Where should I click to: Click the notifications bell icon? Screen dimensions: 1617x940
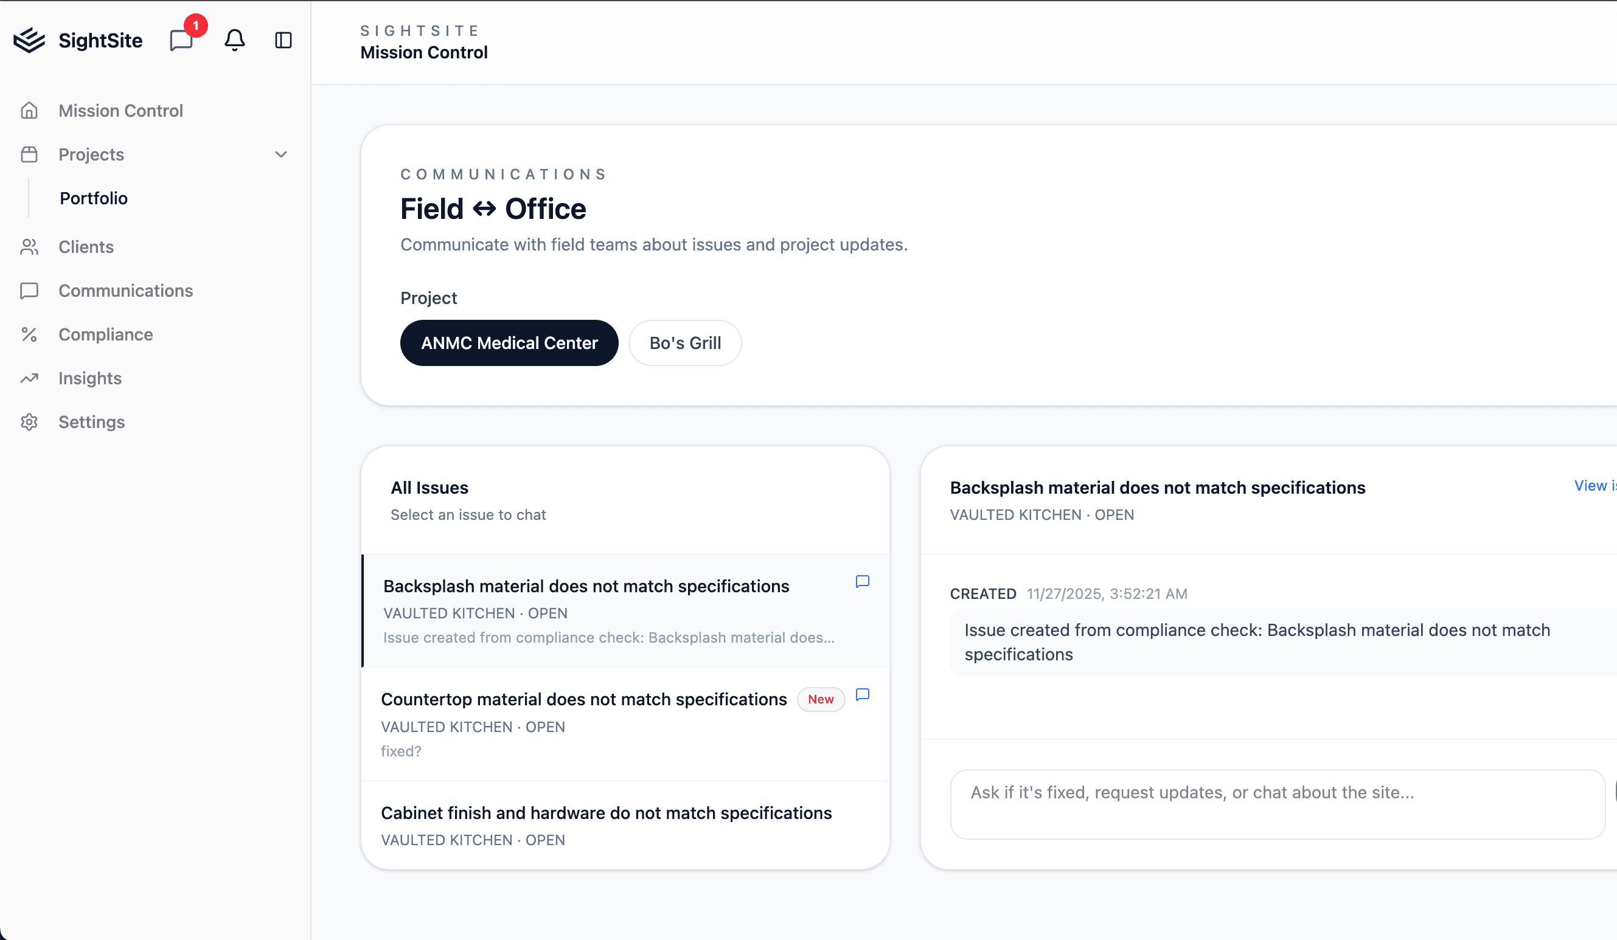[234, 40]
